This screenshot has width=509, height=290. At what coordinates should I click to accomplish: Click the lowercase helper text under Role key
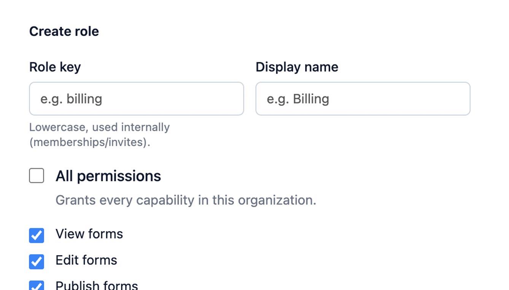pos(99,135)
